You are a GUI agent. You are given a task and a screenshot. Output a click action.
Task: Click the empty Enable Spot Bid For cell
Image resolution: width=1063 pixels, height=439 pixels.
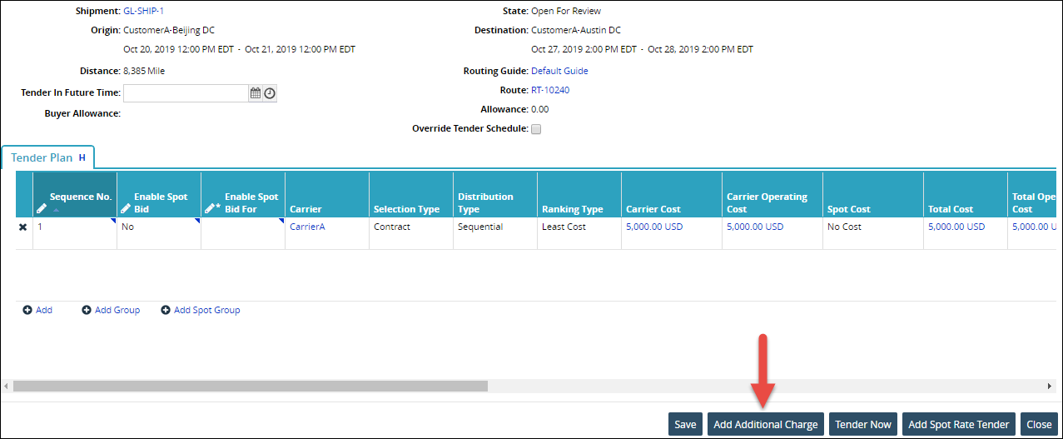[x=243, y=233]
